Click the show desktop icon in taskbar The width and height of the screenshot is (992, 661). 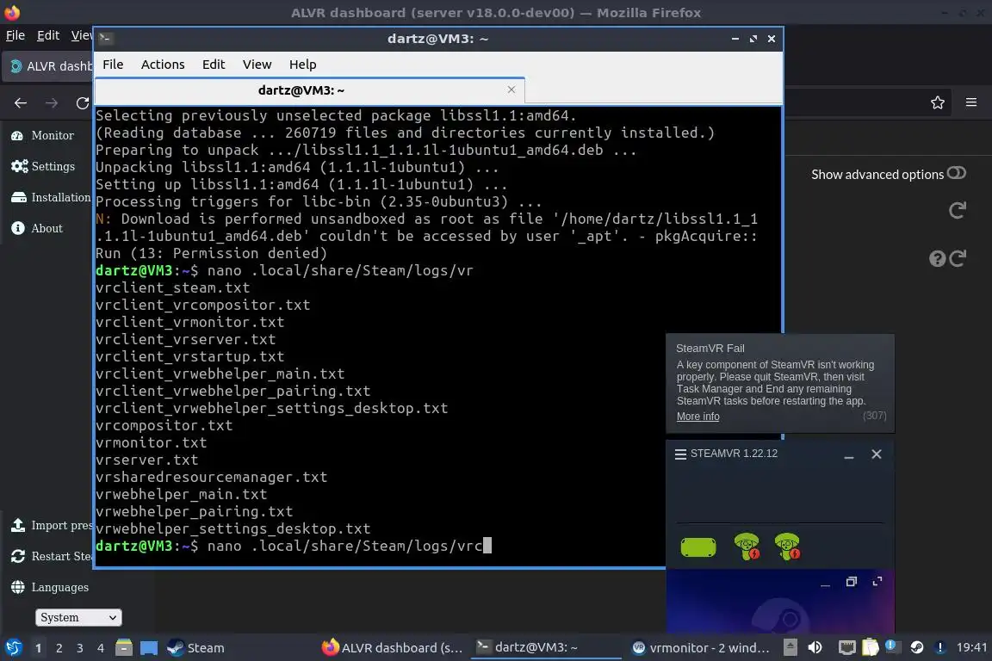point(149,648)
